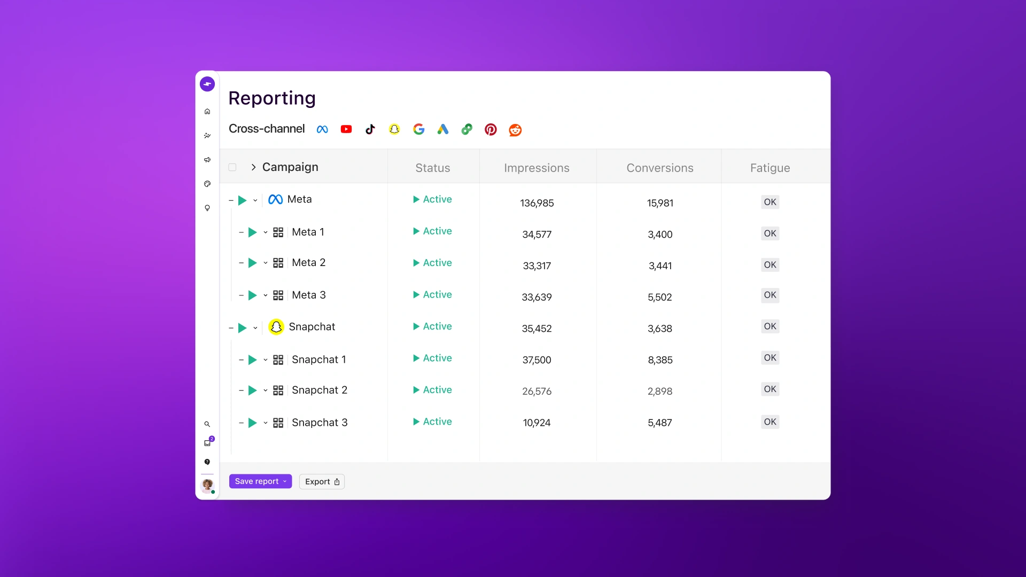Open the inbox icon with notification badge

(207, 443)
